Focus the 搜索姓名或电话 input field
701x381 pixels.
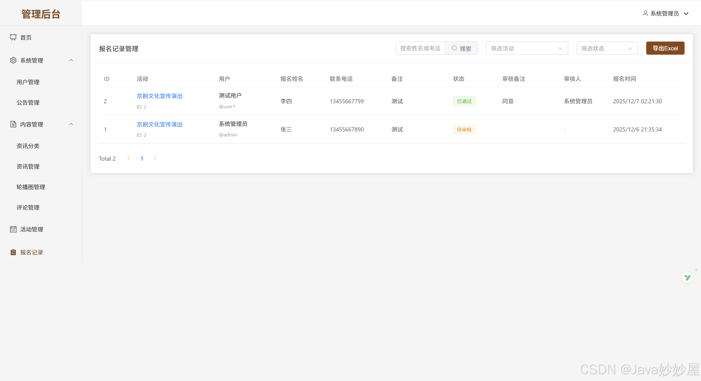pos(420,48)
